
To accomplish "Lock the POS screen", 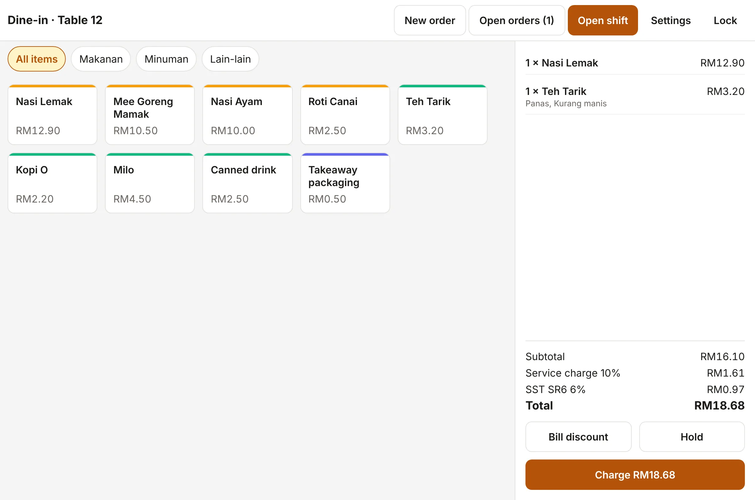I will [x=725, y=20].
